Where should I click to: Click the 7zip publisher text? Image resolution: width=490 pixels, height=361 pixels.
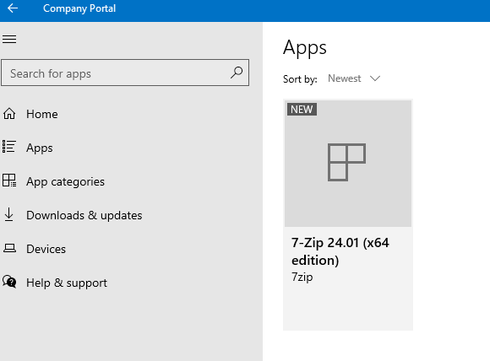point(302,277)
